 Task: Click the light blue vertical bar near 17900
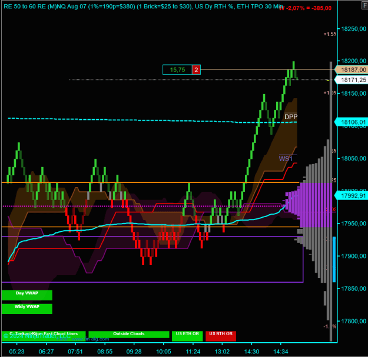pos(334,260)
